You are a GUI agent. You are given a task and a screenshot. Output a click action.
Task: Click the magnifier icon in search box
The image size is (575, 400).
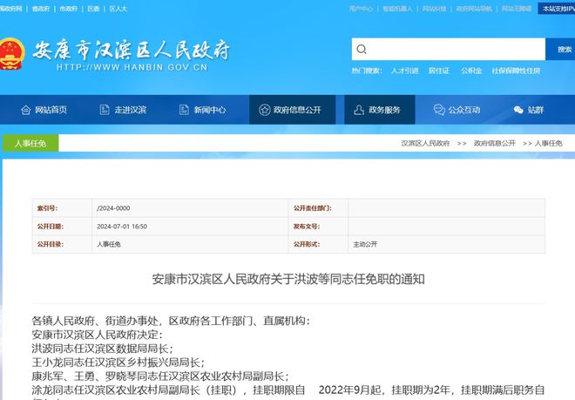(x=362, y=49)
